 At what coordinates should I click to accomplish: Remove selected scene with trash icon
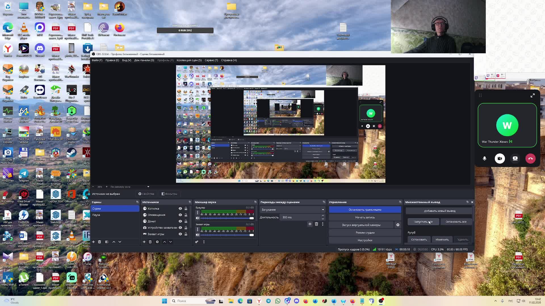[99, 242]
